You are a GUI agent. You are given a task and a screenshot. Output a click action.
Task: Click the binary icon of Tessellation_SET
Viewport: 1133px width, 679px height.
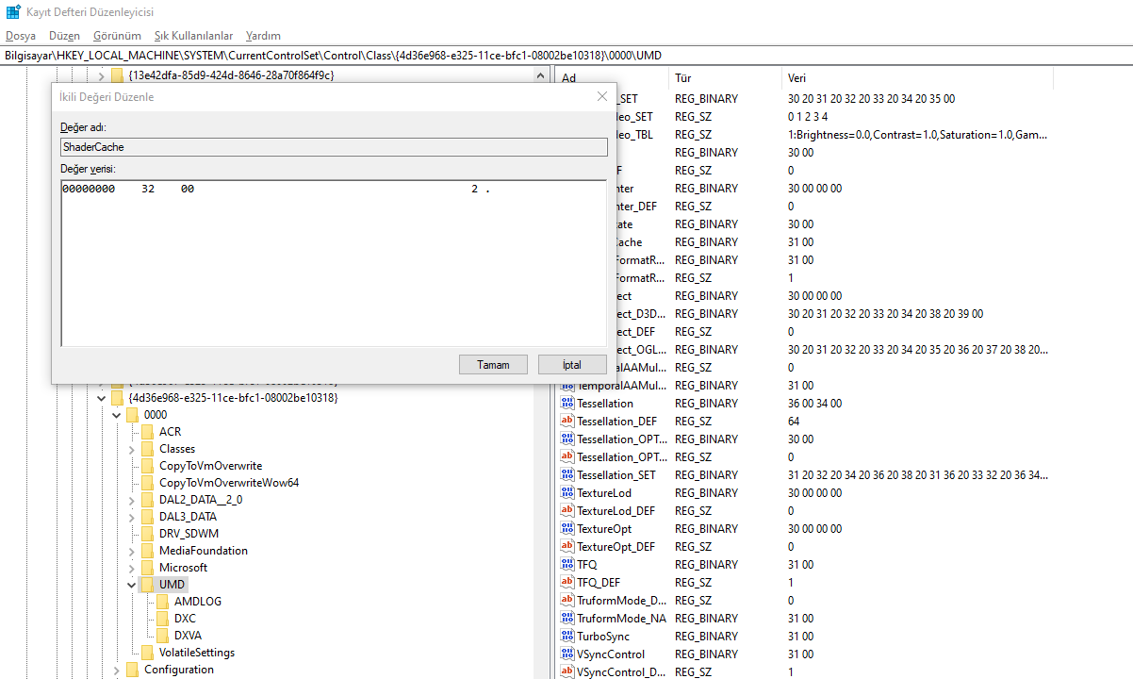click(567, 474)
